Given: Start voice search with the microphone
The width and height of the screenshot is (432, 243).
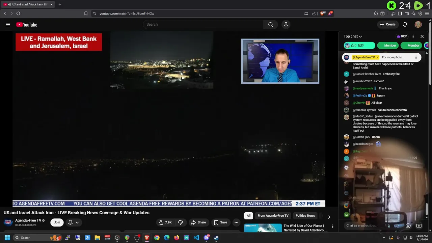Looking at the screenshot, I should tap(286, 24).
